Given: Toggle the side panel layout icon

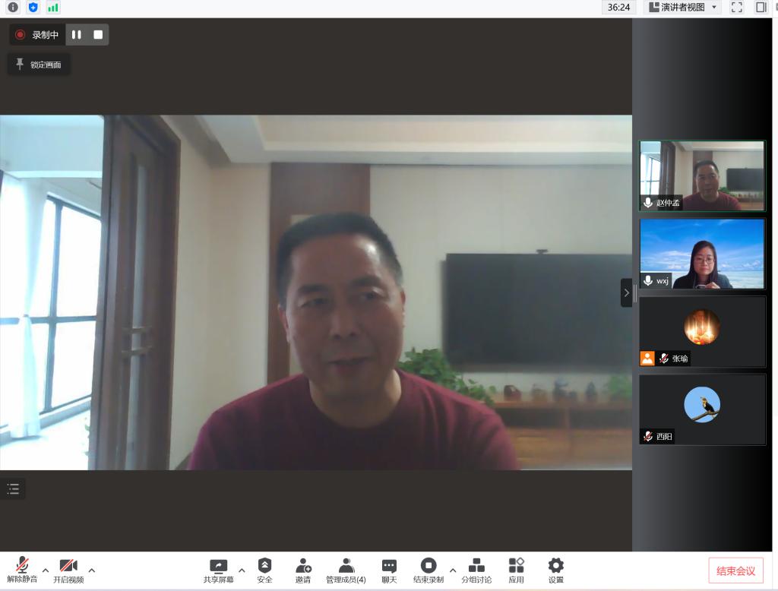Looking at the screenshot, I should click(761, 8).
